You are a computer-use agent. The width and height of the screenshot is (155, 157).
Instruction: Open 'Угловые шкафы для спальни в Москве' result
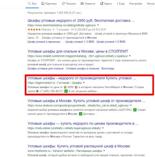[x=78, y=51]
